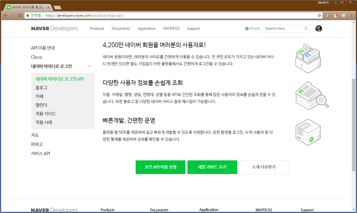Click the NAVER Developers logo in header
The image size is (357, 213).
[x=54, y=28]
